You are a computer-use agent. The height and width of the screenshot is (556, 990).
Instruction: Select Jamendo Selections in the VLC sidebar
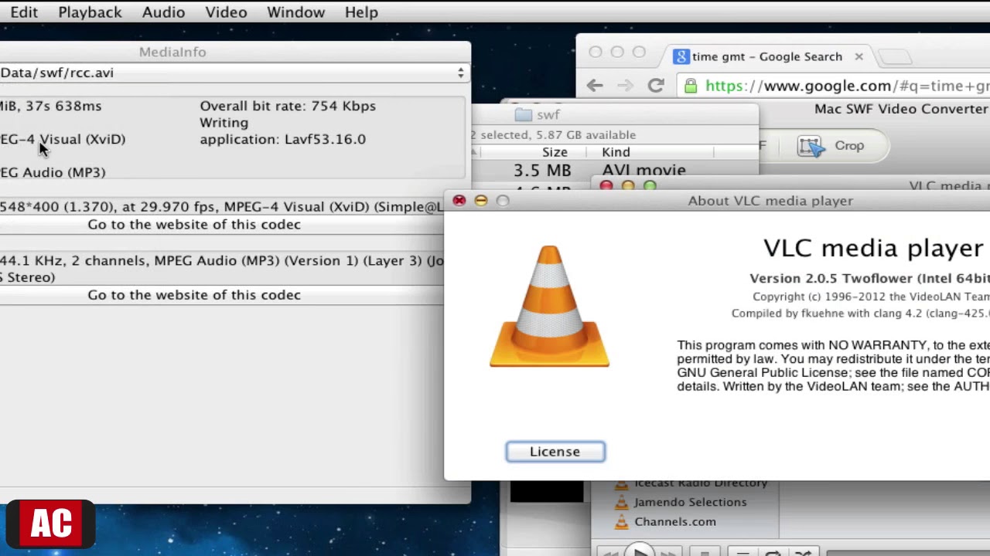pyautogui.click(x=690, y=502)
